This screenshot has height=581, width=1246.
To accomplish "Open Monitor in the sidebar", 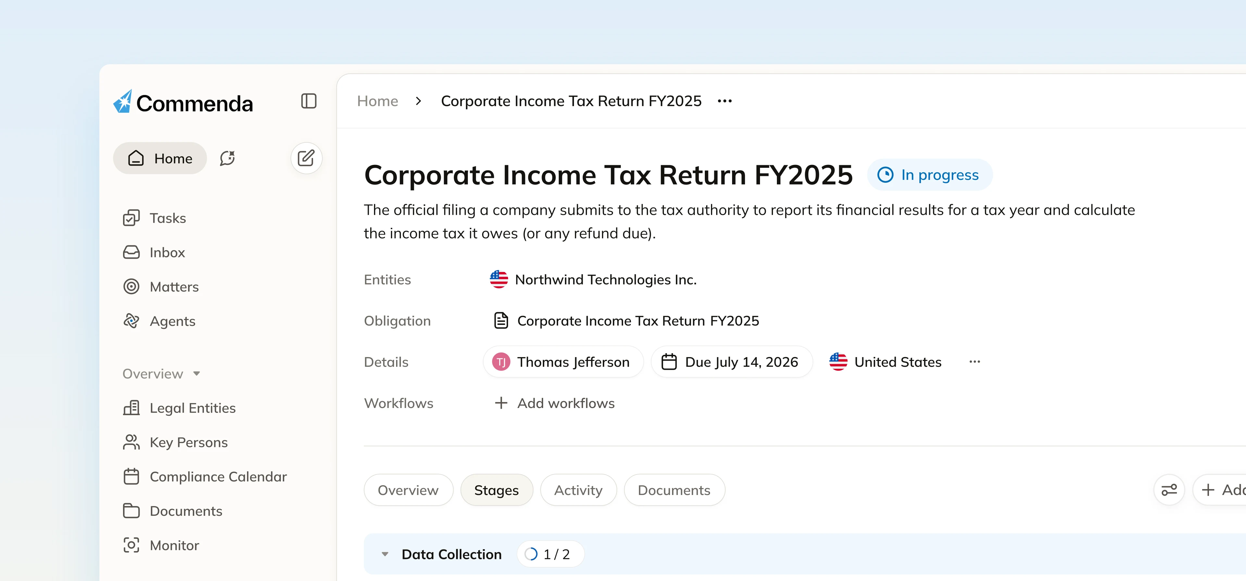I will pyautogui.click(x=161, y=546).
